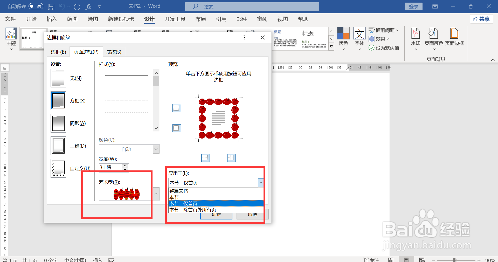Click 设为默认值 with the checkmark icon
Viewport: 498px width, 262px height.
point(384,48)
